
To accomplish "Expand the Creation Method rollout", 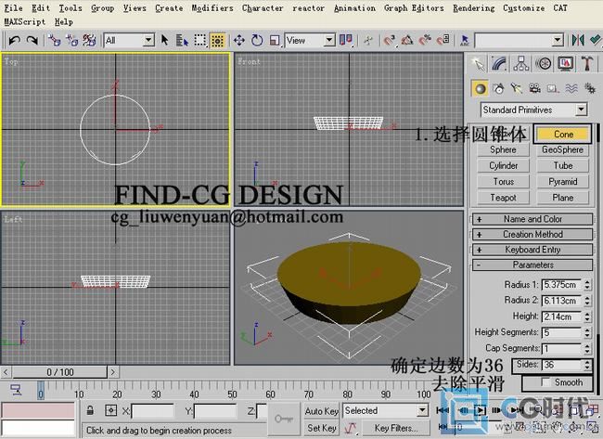I will point(532,234).
